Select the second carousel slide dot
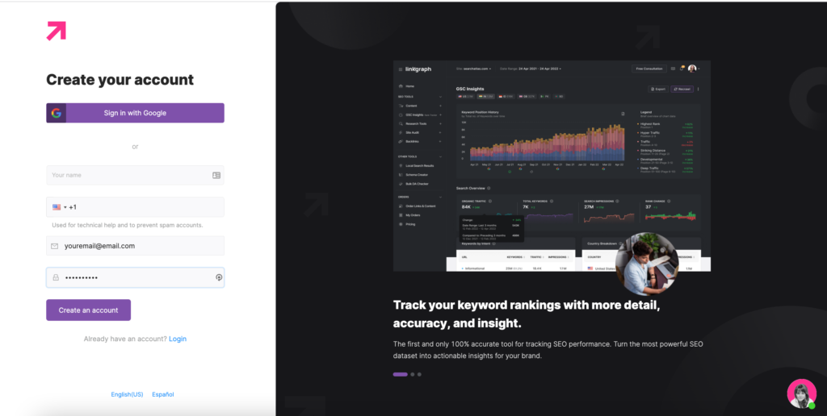827x416 pixels. coord(413,374)
